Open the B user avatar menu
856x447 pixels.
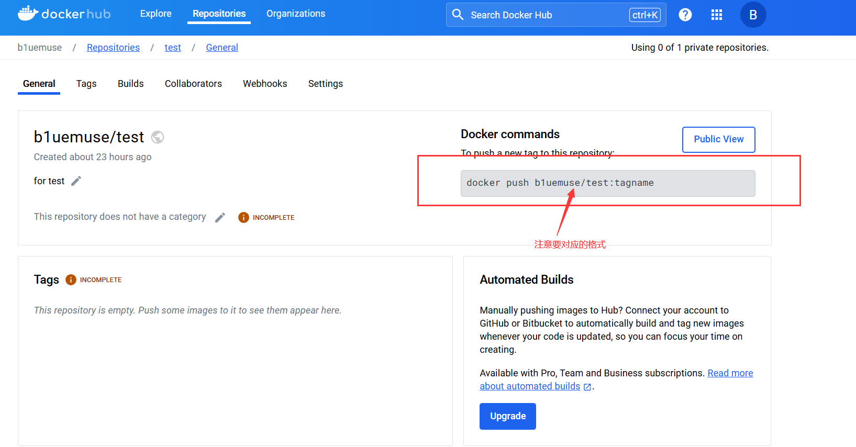tap(753, 15)
